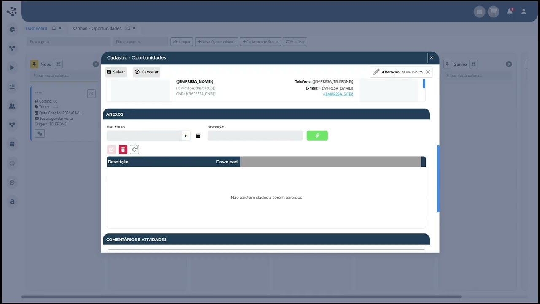This screenshot has height=304, width=540.
Task: Click into the Descrição input field
Action: [255, 136]
